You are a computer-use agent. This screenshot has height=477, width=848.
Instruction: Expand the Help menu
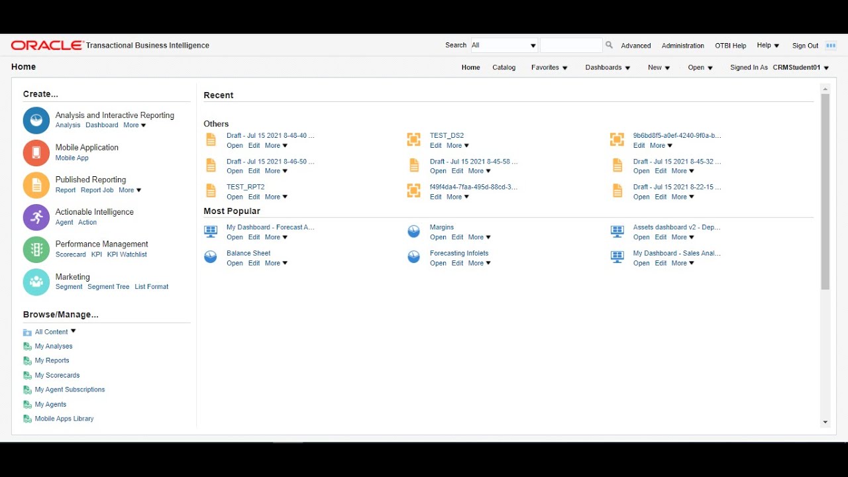click(768, 46)
